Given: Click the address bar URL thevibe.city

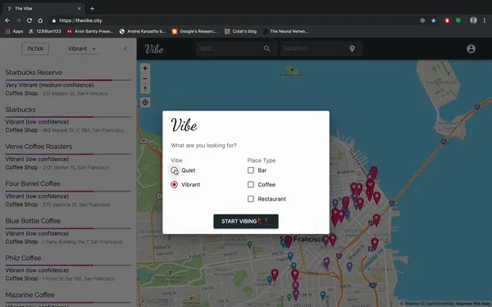Looking at the screenshot, I should tap(80, 20).
